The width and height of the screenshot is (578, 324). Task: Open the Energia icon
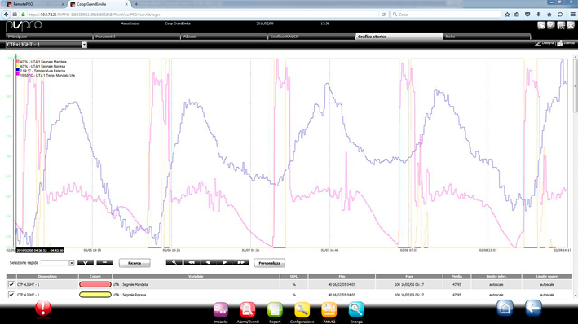click(x=356, y=310)
